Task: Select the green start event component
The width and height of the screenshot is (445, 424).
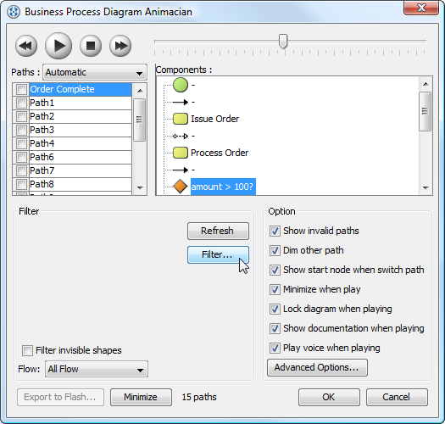Action: (181, 85)
